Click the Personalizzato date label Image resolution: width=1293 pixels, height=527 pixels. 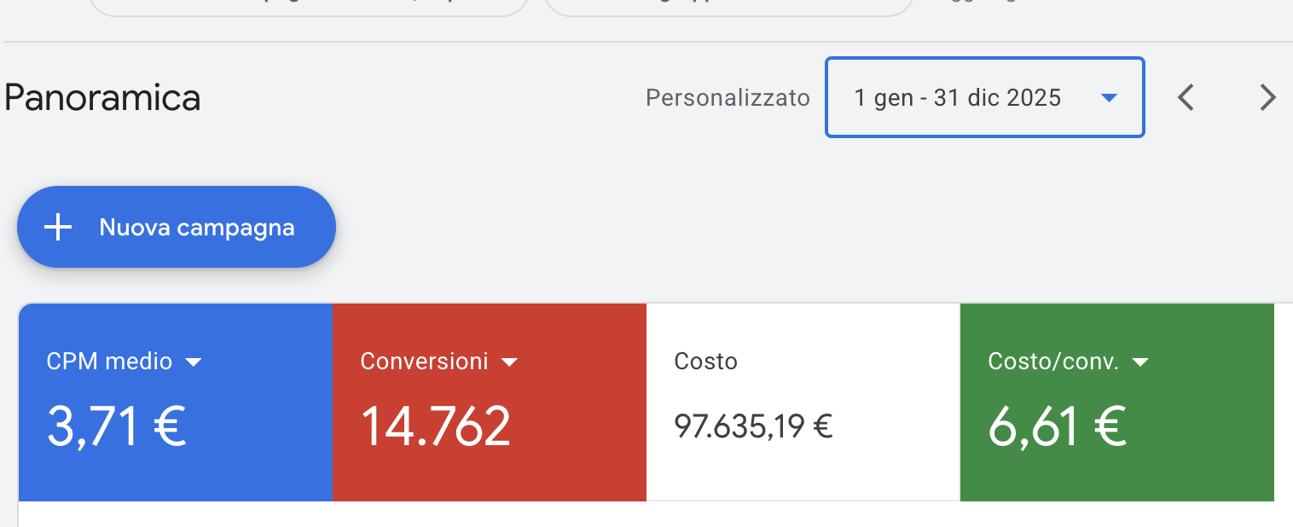[728, 97]
